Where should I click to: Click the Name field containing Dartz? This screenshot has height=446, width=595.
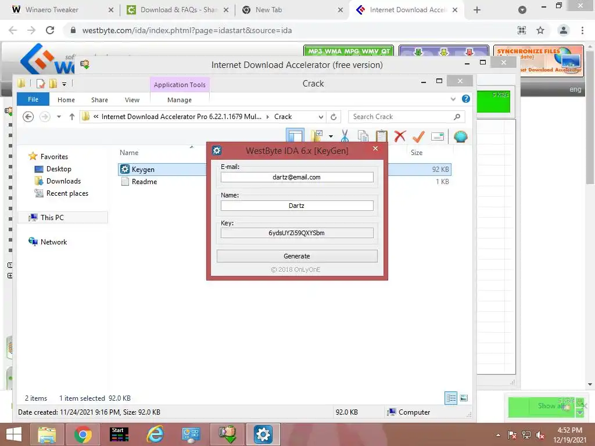point(297,206)
